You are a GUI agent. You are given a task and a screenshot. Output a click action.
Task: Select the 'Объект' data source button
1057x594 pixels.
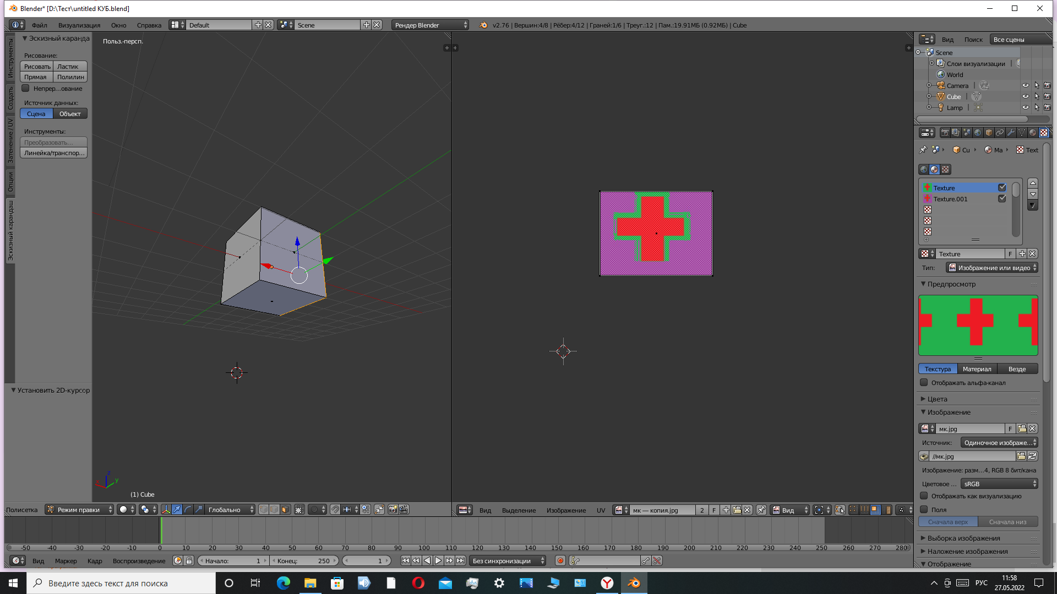70,113
